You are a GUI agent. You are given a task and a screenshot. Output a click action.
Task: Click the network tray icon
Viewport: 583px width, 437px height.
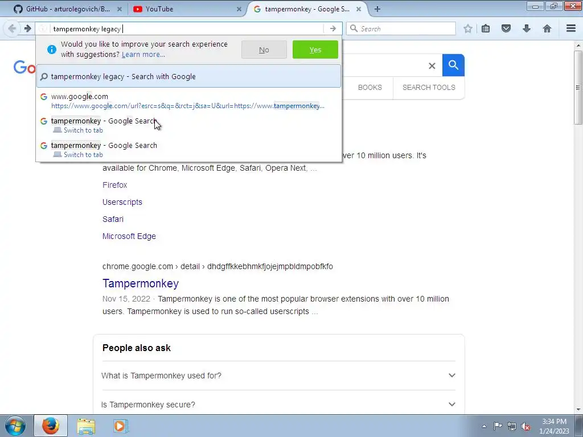pyautogui.click(x=512, y=426)
